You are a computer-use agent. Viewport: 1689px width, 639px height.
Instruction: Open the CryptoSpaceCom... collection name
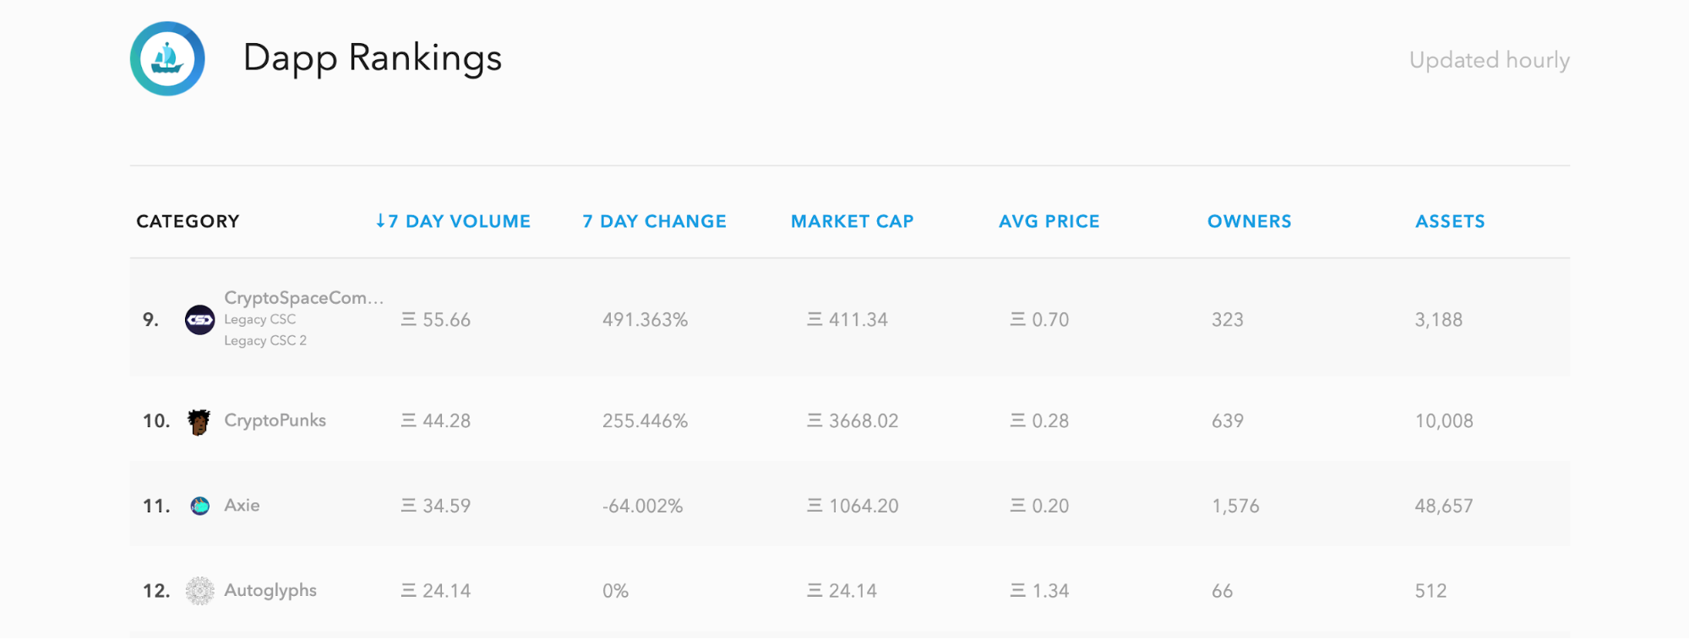[304, 297]
